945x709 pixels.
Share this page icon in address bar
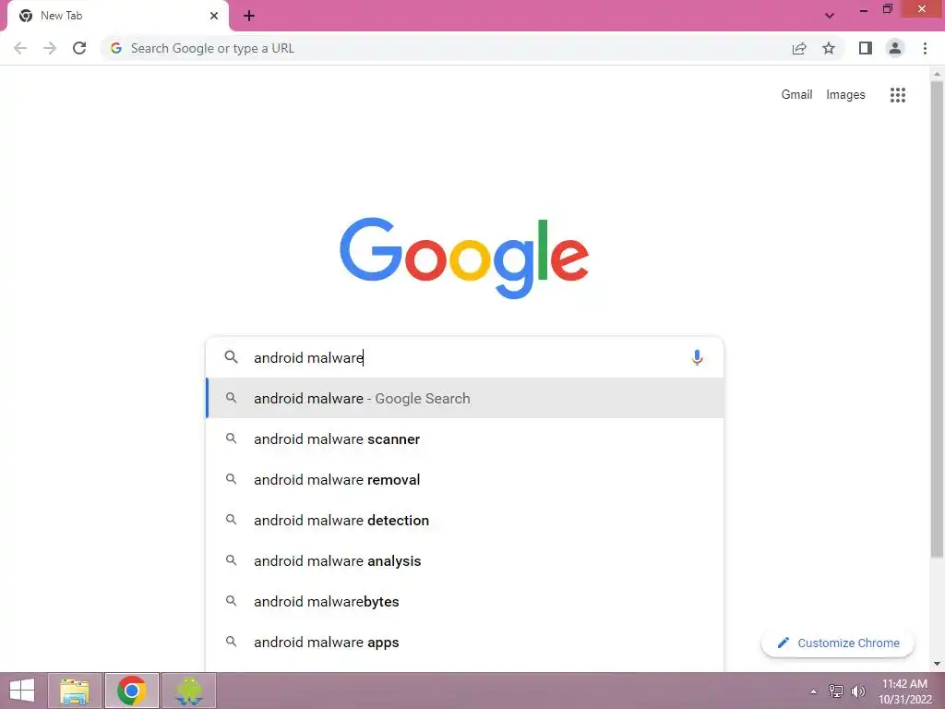click(x=799, y=48)
